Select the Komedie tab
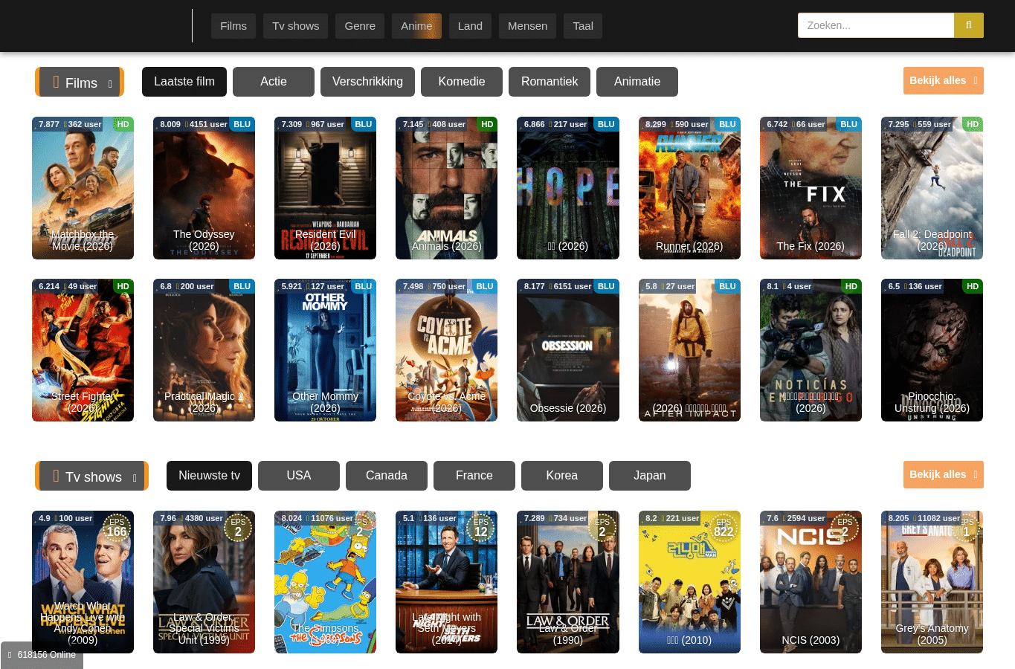Image resolution: width=1015 pixels, height=669 pixels. [462, 82]
